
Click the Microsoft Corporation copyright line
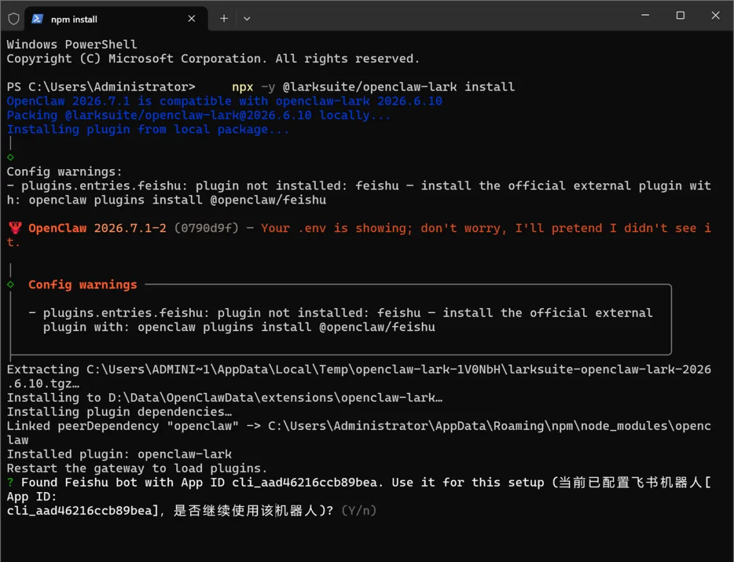pos(213,58)
